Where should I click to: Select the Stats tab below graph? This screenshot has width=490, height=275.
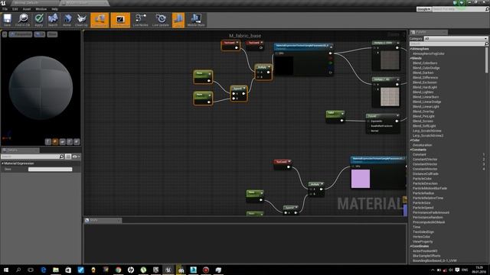coord(103,220)
